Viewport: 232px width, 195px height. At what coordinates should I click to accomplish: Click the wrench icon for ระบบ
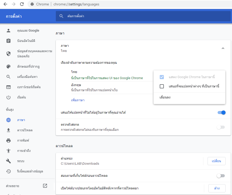click(x=8, y=161)
